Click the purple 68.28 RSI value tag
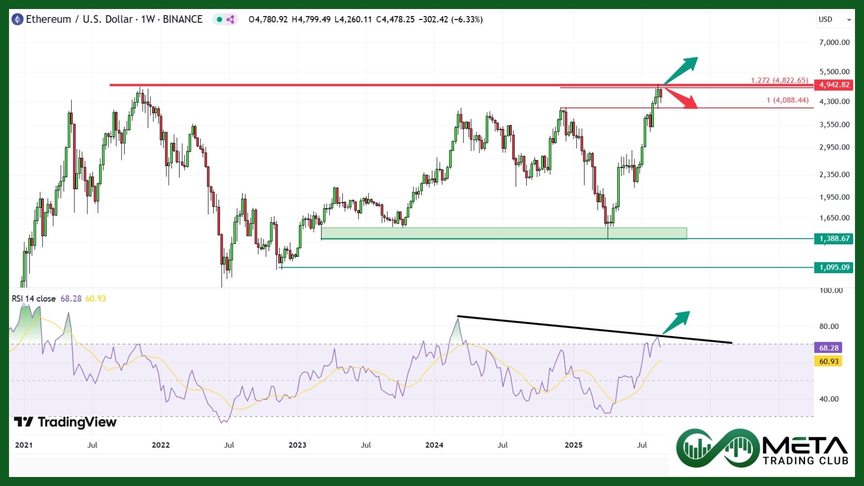Viewport: 864px width, 486px height. (828, 348)
